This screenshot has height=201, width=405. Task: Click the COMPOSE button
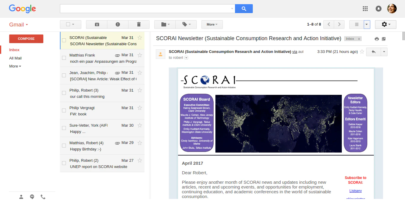[26, 39]
